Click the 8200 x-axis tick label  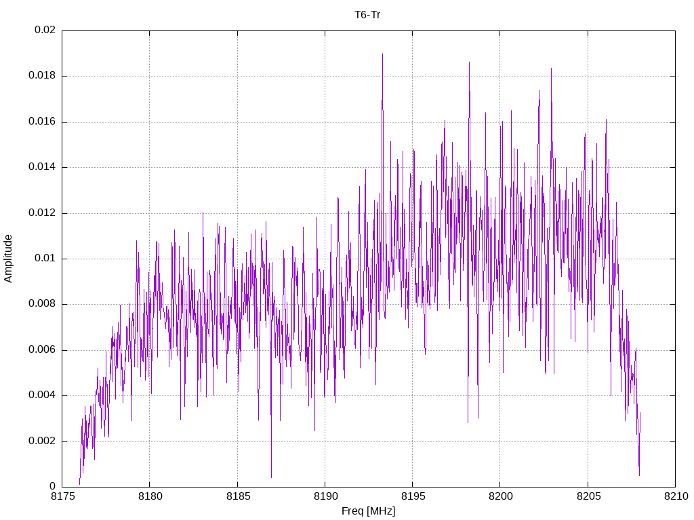click(x=501, y=496)
